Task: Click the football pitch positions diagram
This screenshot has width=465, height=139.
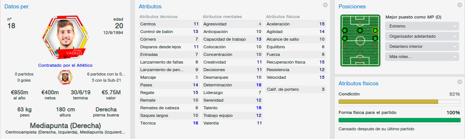Action: click(360, 40)
